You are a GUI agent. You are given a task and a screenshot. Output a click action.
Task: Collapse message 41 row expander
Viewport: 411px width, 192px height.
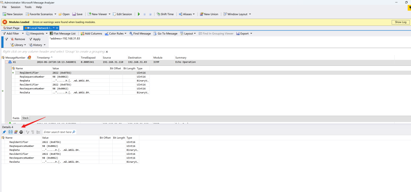coord(6,62)
